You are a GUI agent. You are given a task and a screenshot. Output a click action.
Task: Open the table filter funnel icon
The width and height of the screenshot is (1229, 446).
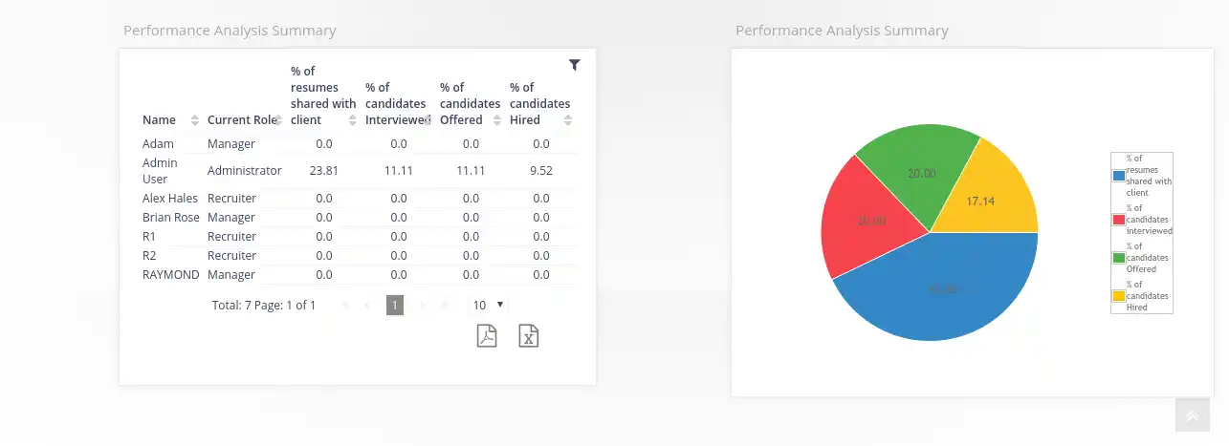[574, 65]
